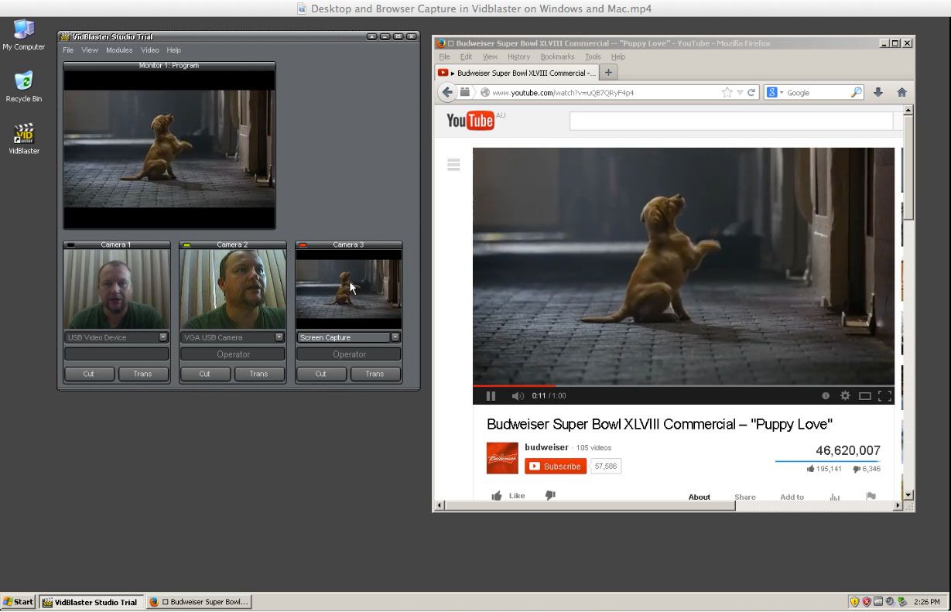Open the YouTube guide menu icon

[x=453, y=164]
